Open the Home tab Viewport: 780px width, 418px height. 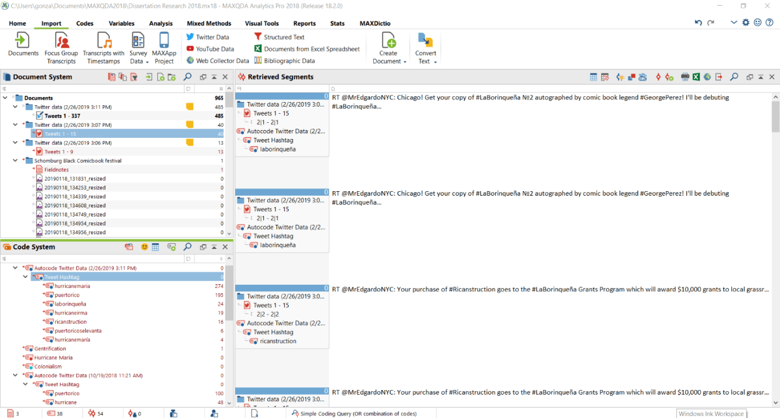click(18, 23)
